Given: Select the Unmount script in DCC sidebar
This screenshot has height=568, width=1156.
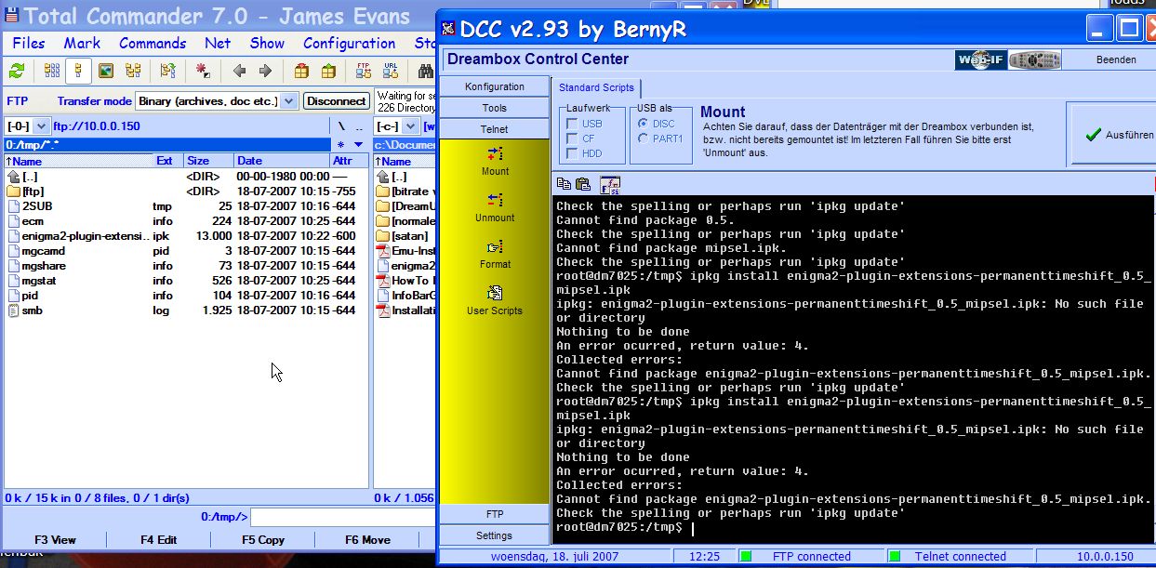Looking at the screenshot, I should tap(495, 207).
